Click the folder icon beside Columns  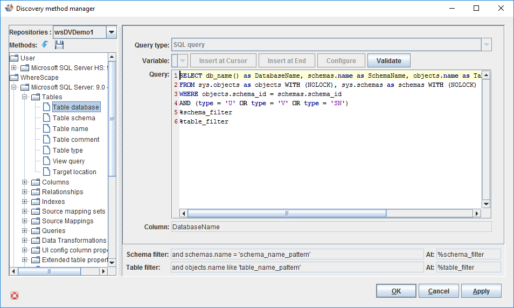pos(36,182)
